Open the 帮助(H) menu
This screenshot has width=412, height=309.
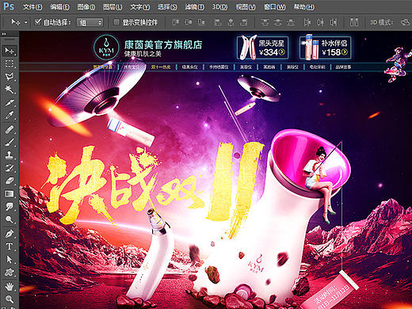pyautogui.click(x=304, y=6)
